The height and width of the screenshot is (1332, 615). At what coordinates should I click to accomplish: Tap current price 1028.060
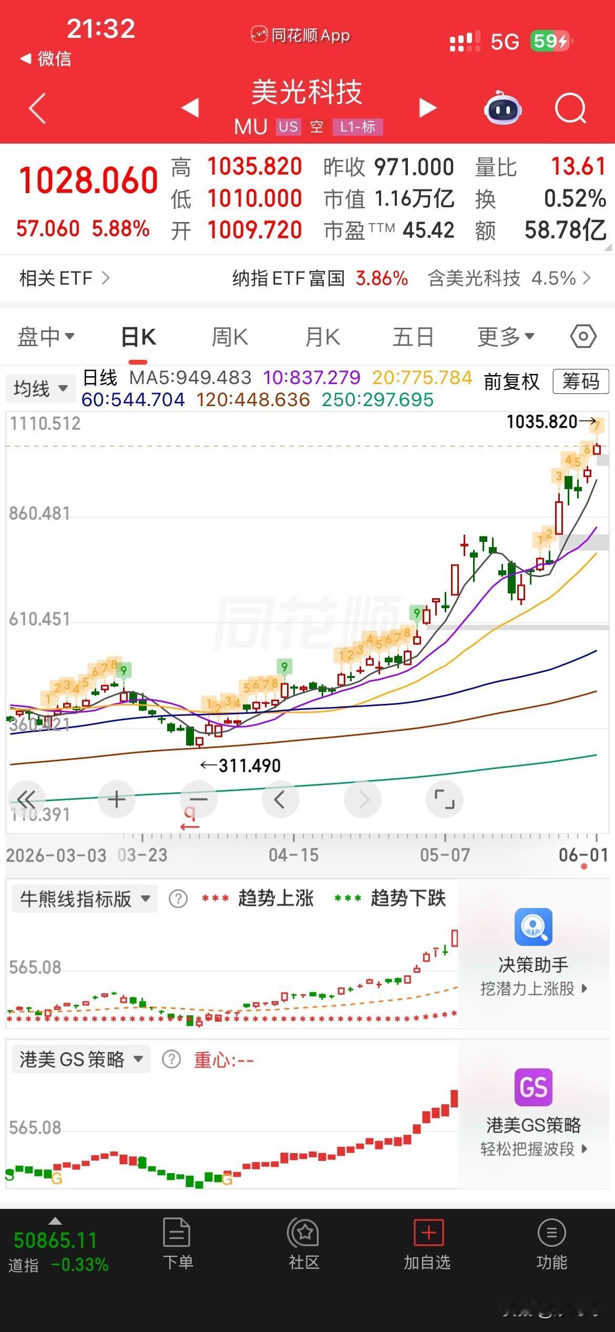coord(88,180)
